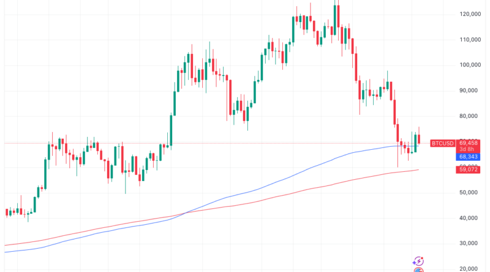
Task: Click the most recent red candlestick
Action: (x=420, y=139)
